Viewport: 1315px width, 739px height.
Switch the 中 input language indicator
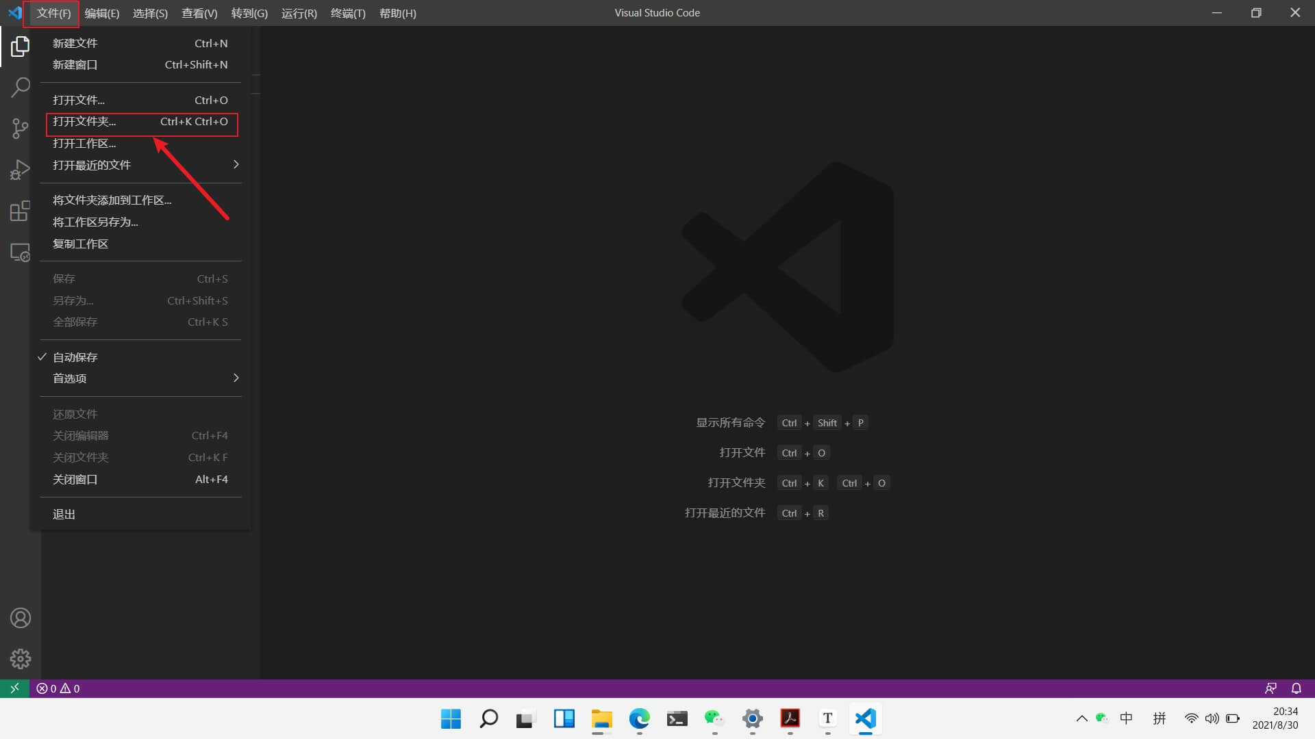point(1126,718)
